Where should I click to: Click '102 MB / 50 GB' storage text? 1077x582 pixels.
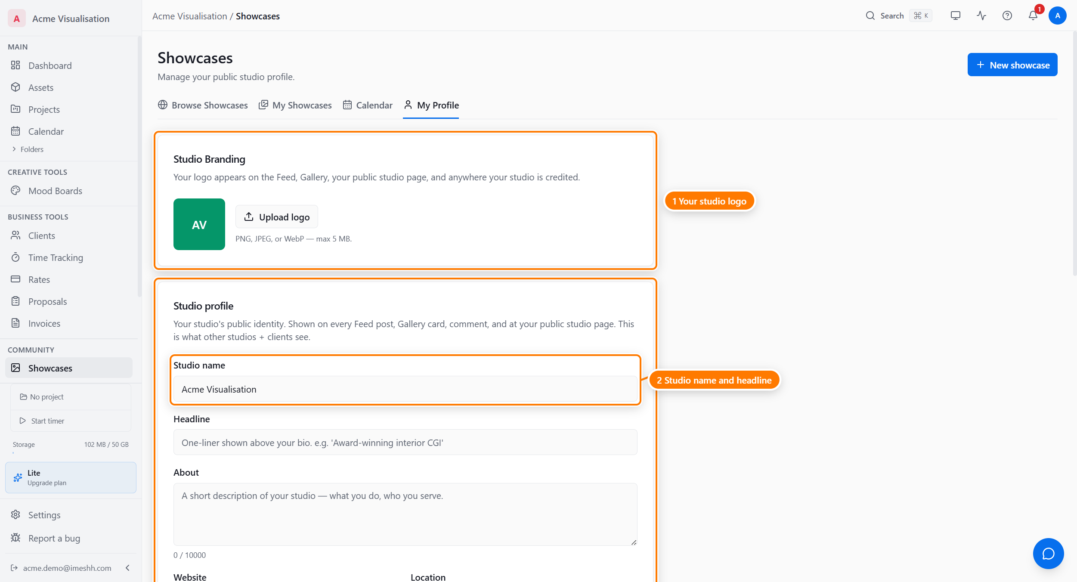(x=106, y=444)
